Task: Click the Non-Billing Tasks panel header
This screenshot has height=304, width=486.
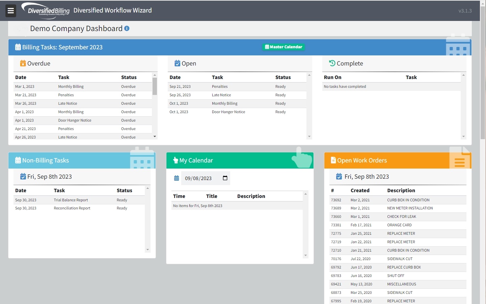Action: (x=46, y=160)
